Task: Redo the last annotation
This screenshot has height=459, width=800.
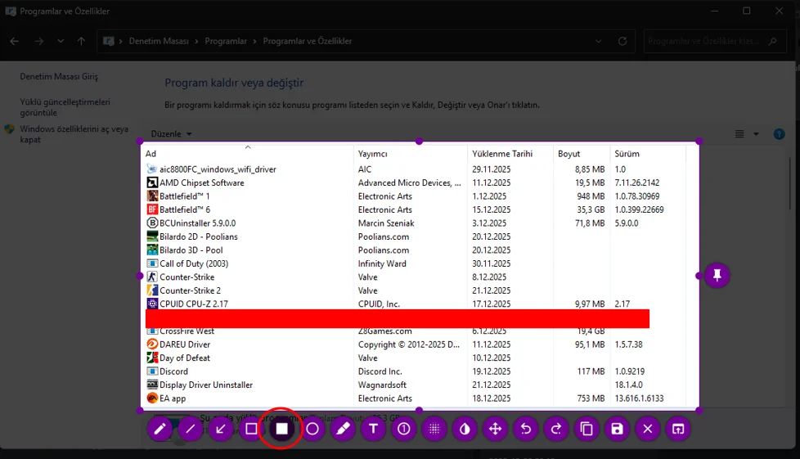Action: [x=556, y=429]
